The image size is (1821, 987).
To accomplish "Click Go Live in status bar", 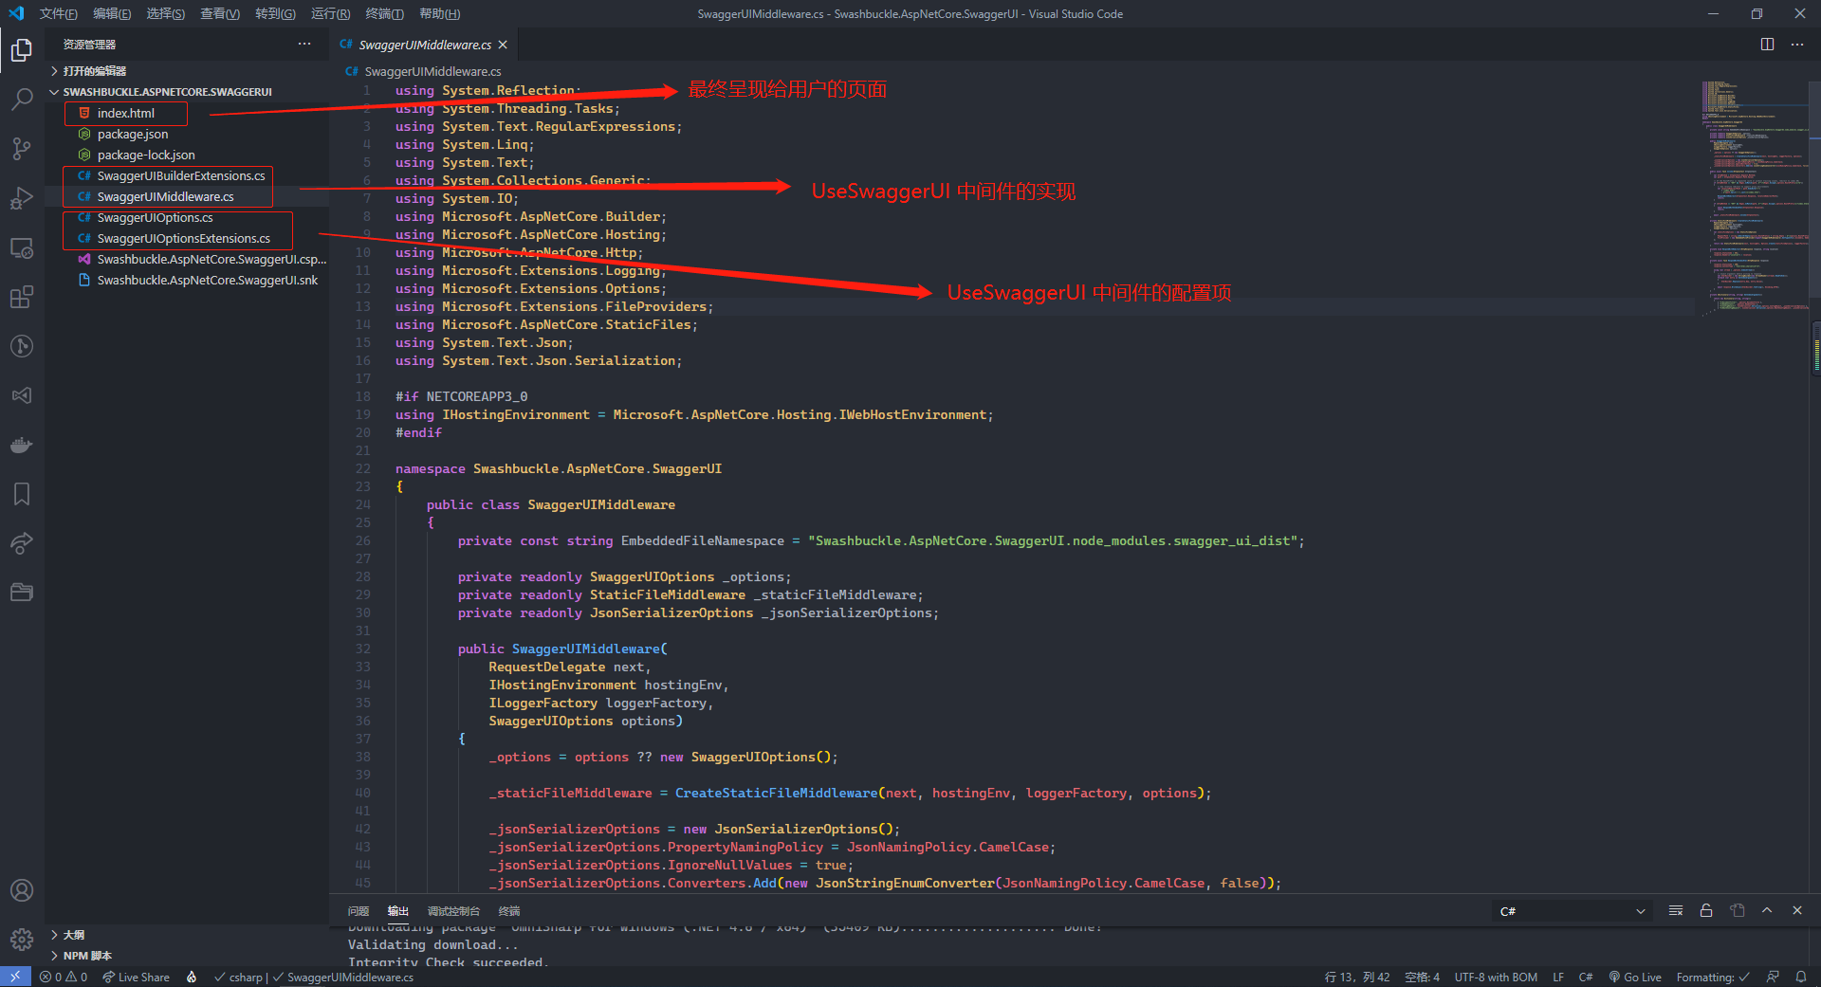I will click(1635, 978).
